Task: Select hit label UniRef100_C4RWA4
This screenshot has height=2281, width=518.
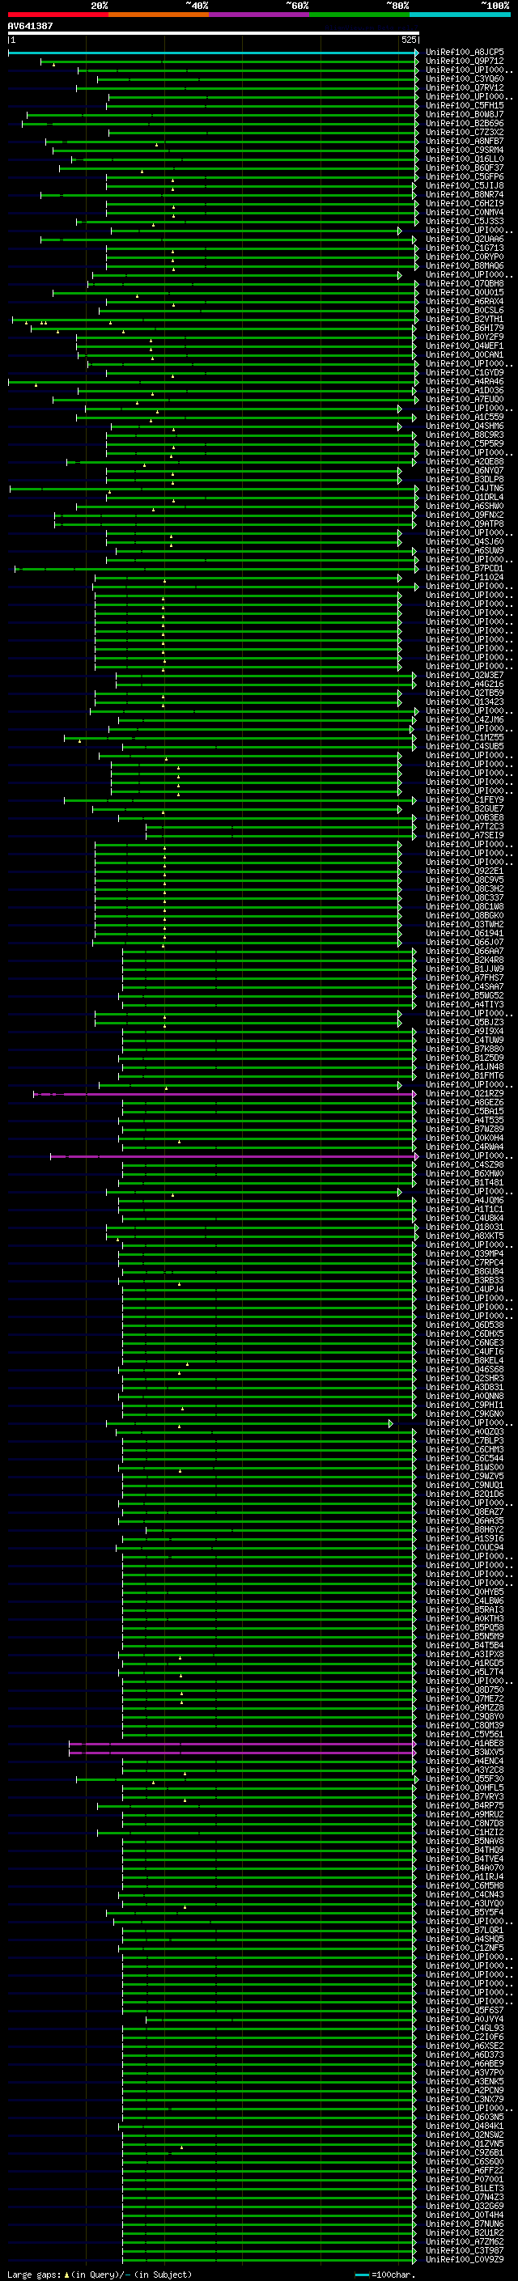Action: [465, 1147]
